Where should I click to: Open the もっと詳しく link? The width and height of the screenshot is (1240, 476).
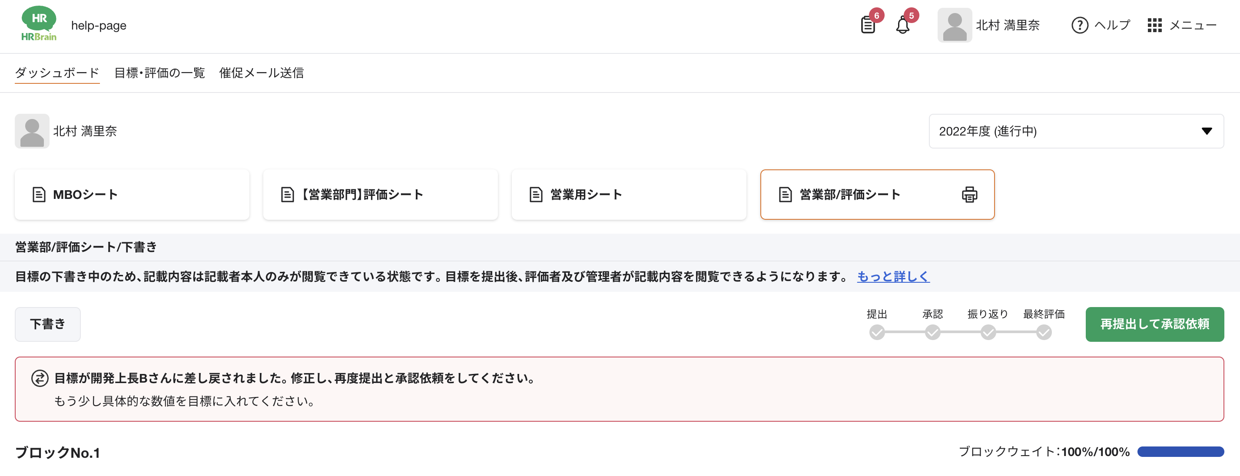pos(893,276)
